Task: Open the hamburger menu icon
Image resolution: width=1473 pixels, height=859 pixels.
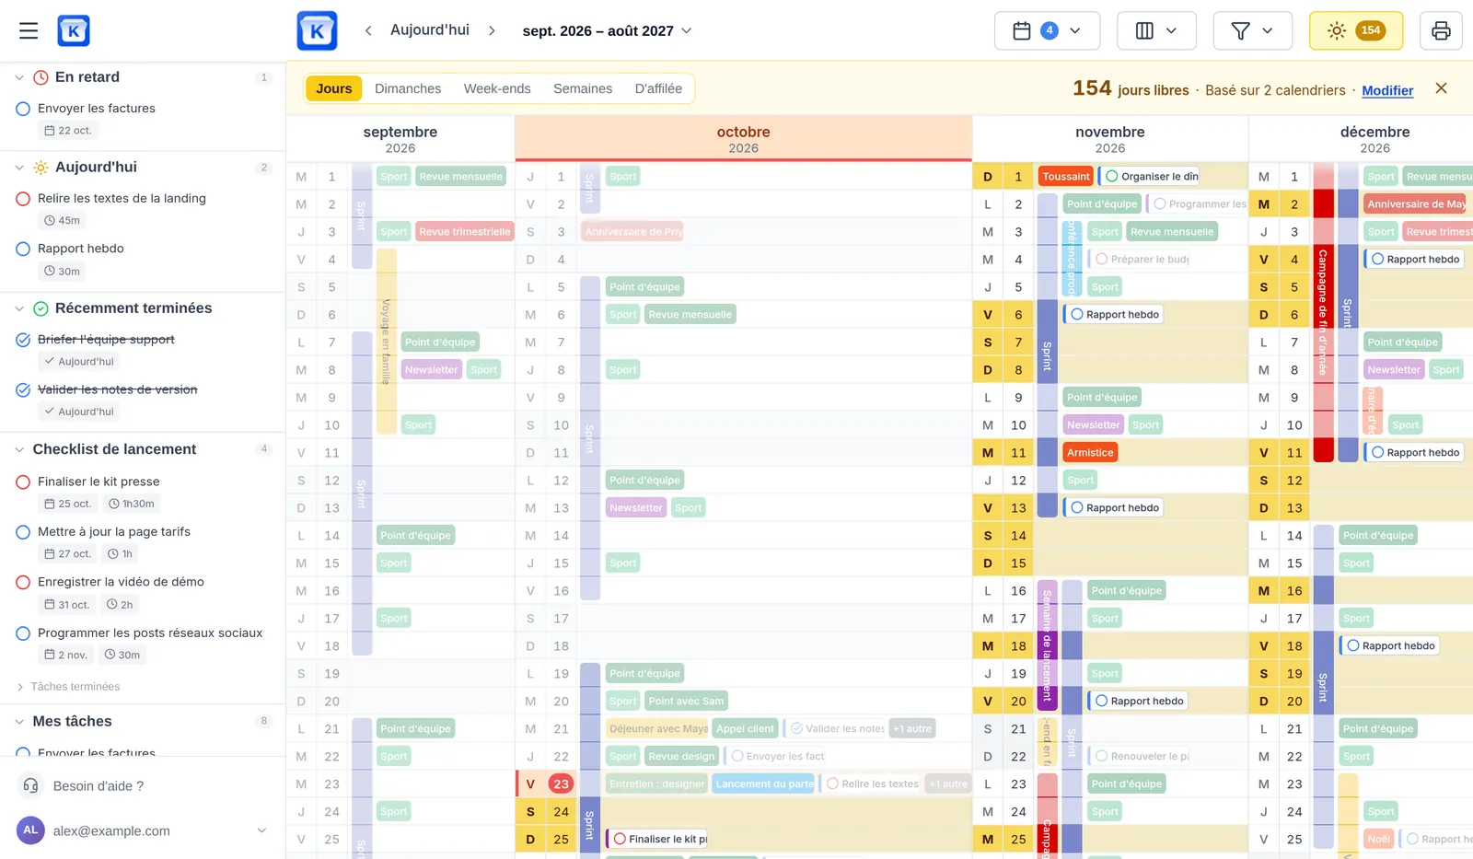Action: tap(29, 30)
